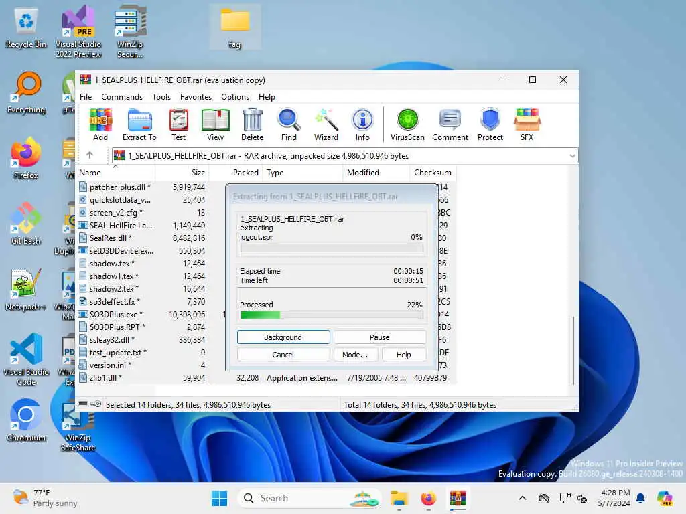Image resolution: width=686 pixels, height=514 pixels.
Task: Show archive Info icon
Action: (362, 124)
